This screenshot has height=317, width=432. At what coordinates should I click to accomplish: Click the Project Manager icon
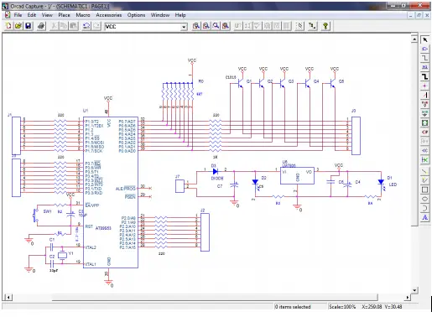pyautogui.click(x=312, y=26)
